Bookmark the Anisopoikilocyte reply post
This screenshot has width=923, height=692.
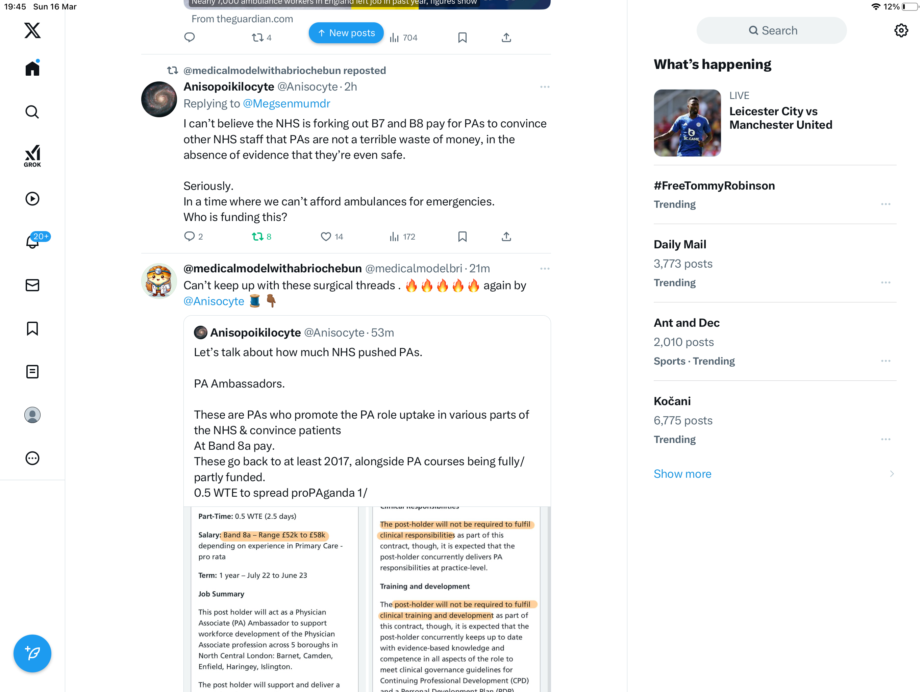(462, 237)
